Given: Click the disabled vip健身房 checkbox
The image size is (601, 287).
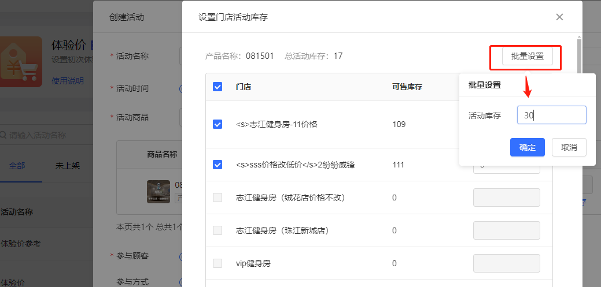Looking at the screenshot, I should (x=217, y=263).
